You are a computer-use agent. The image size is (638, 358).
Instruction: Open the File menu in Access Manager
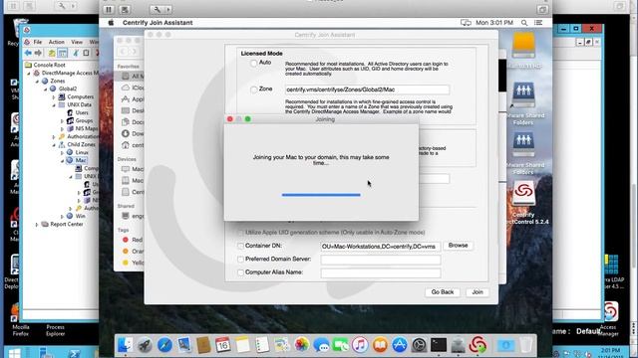click(x=38, y=42)
